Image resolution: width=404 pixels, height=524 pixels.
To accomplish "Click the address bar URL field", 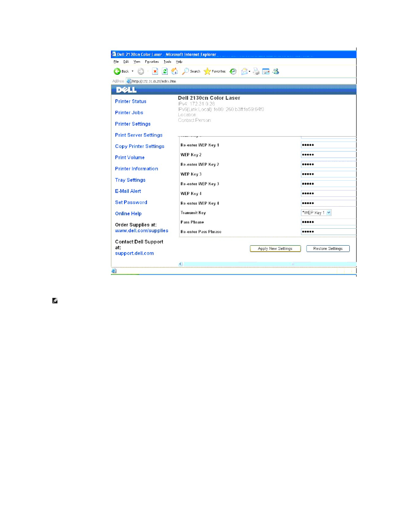I will tap(241, 81).
